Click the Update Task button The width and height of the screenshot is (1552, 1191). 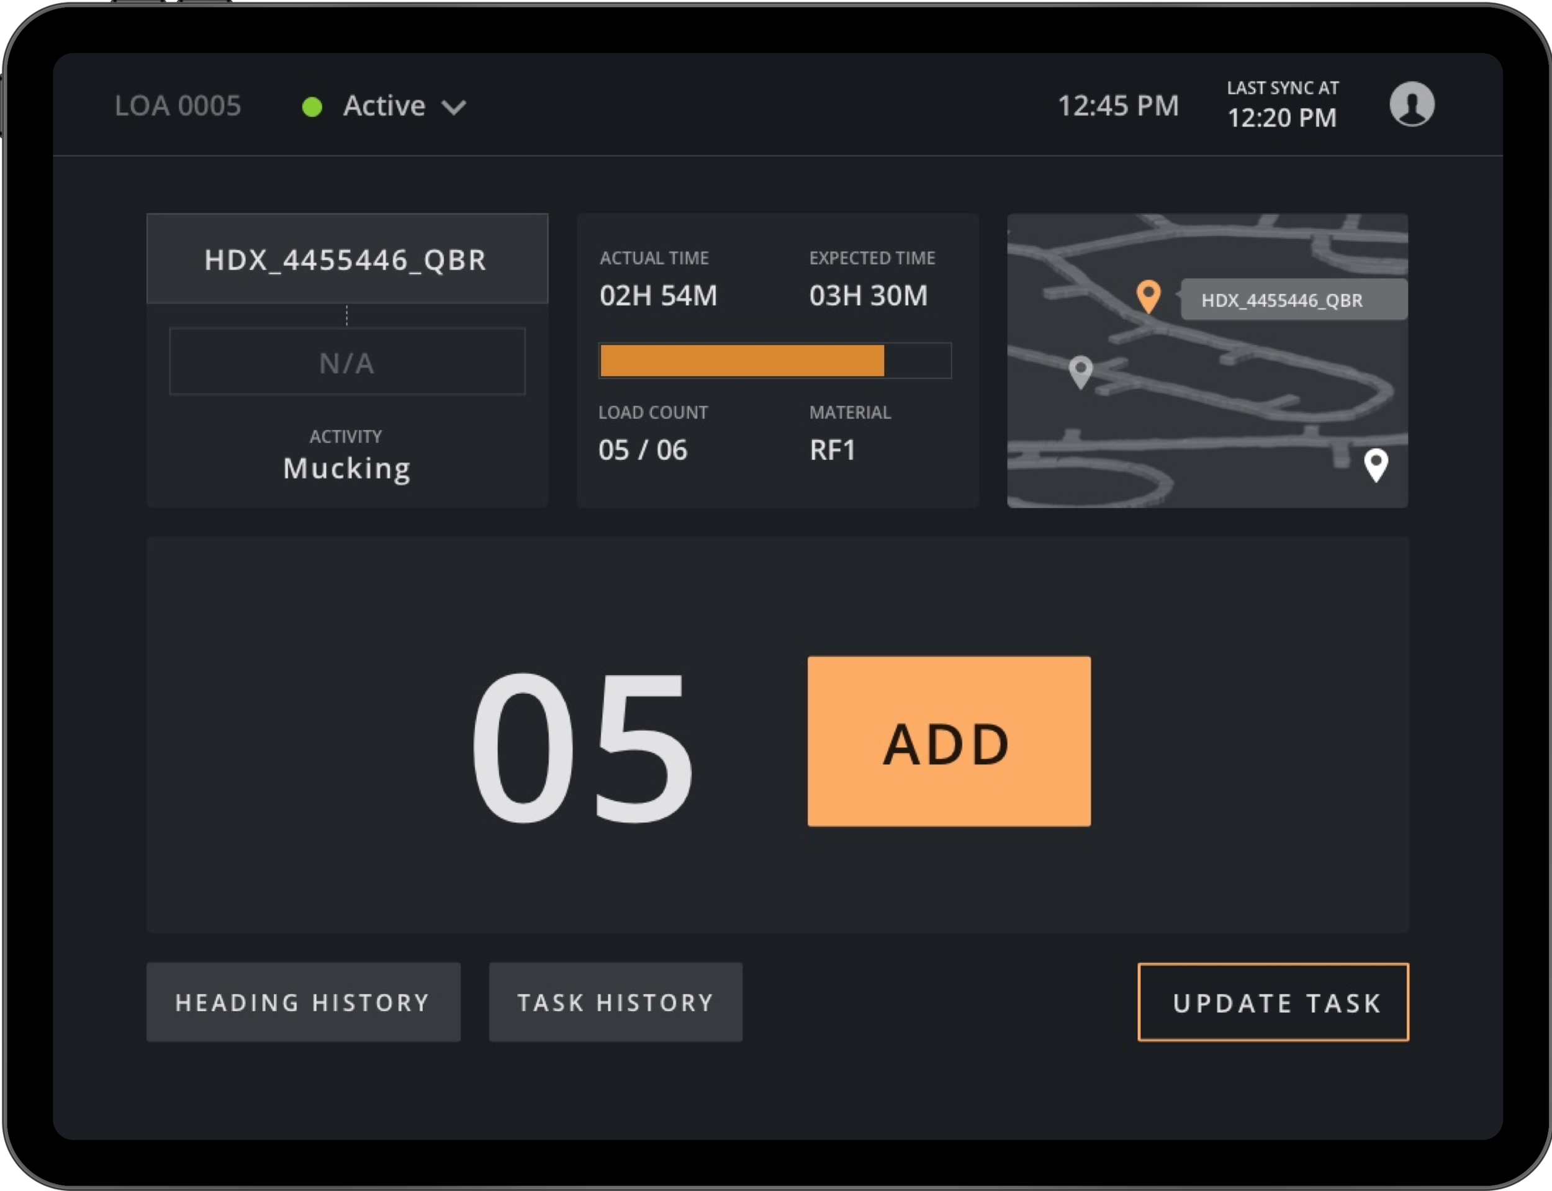[1273, 1002]
